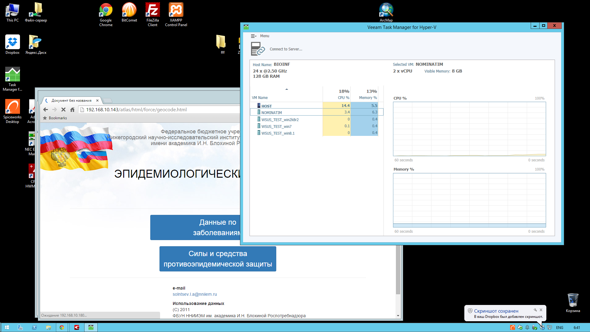Select the NOMINATIM VM row
590x332 pixels.
[272, 113]
